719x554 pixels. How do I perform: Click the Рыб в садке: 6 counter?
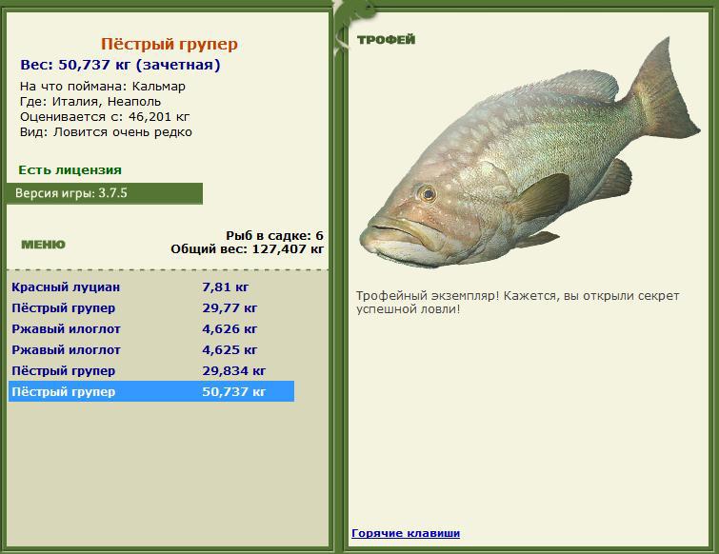coord(274,236)
